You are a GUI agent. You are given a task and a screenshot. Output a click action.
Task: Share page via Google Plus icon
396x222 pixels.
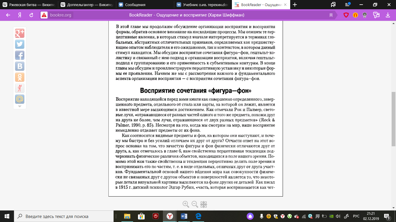[x=20, y=33]
